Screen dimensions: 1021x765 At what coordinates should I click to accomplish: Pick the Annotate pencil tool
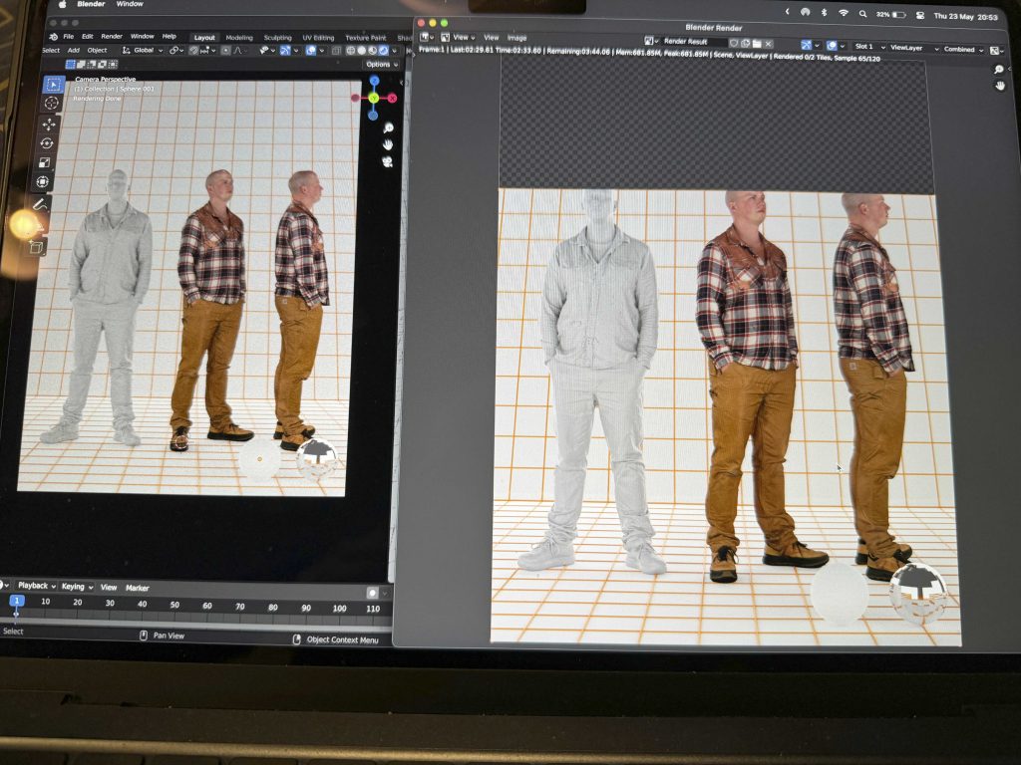pos(40,204)
